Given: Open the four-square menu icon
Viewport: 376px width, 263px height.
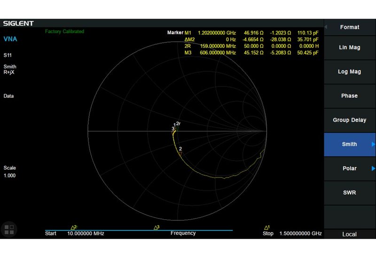Looking at the screenshot, I should (9, 229).
